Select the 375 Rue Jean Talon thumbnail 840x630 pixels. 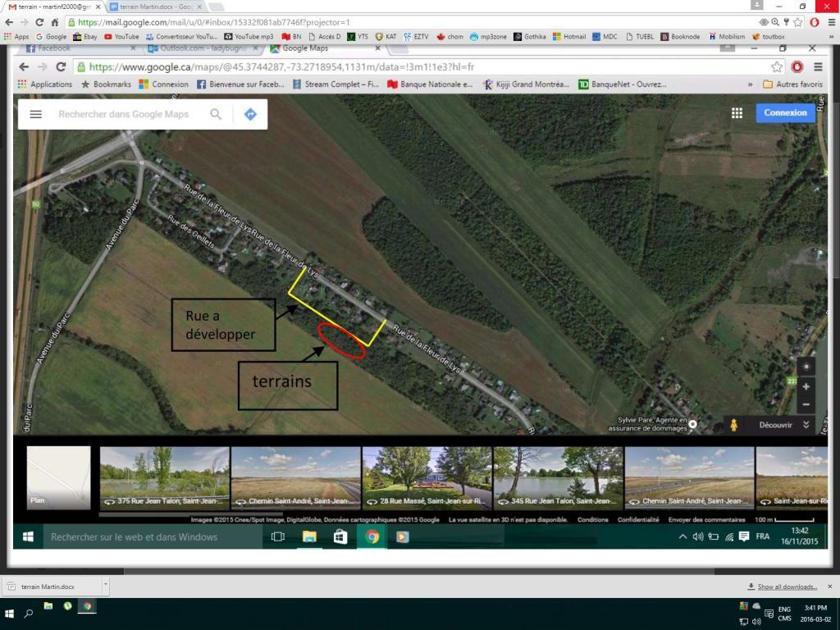pyautogui.click(x=164, y=477)
